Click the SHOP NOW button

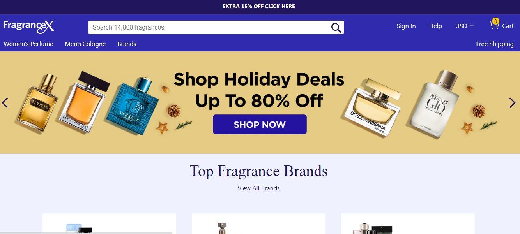tap(260, 125)
